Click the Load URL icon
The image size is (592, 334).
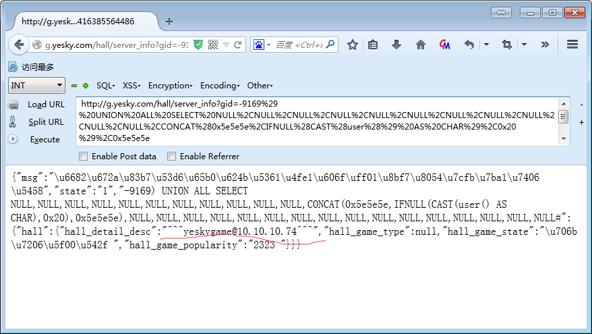point(13,105)
